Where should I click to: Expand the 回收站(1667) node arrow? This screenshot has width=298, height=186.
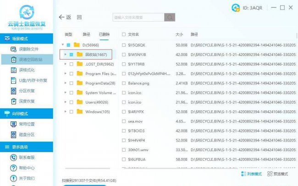pyautogui.click(x=66, y=55)
